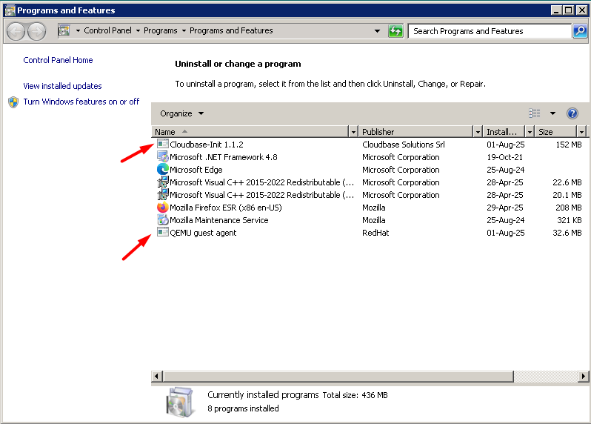Image resolution: width=591 pixels, height=424 pixels.
Task: Open View installed updates link
Action: coord(62,86)
